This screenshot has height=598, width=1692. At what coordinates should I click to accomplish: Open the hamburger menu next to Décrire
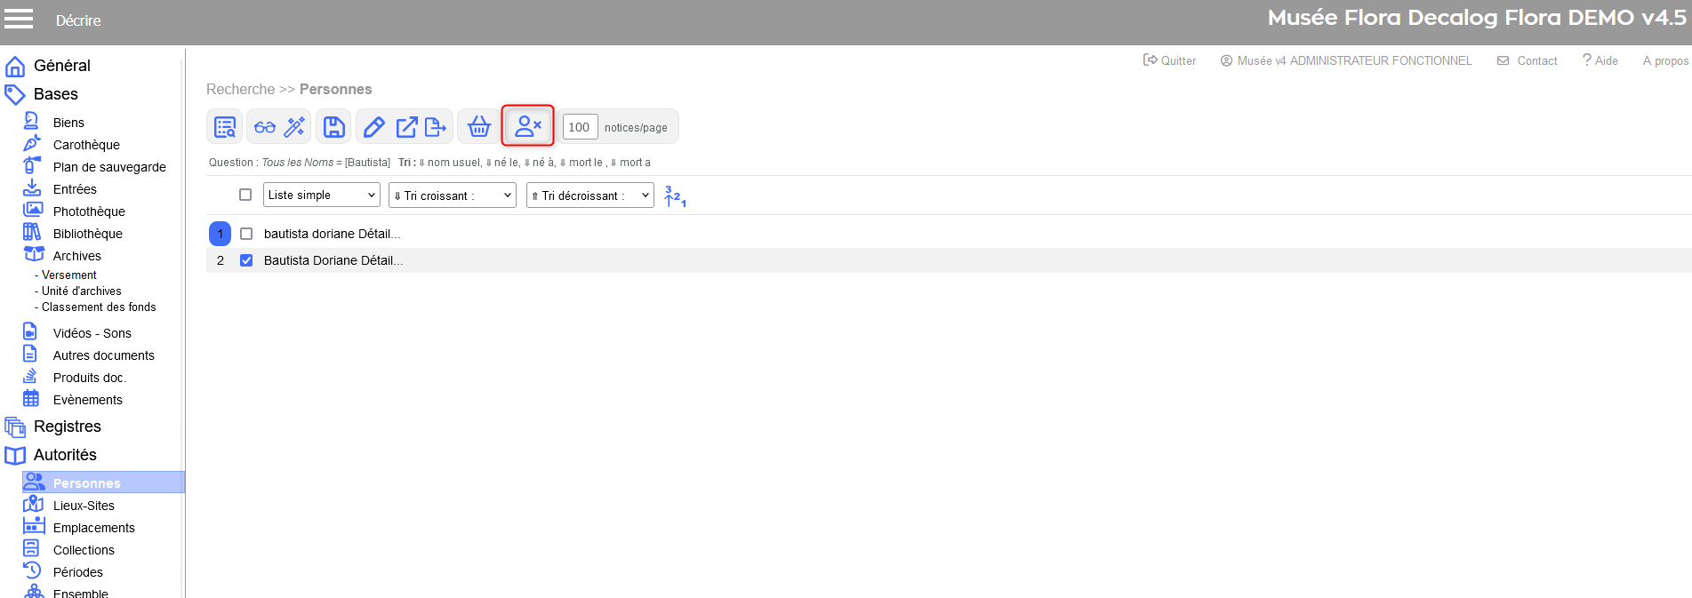coord(19,19)
